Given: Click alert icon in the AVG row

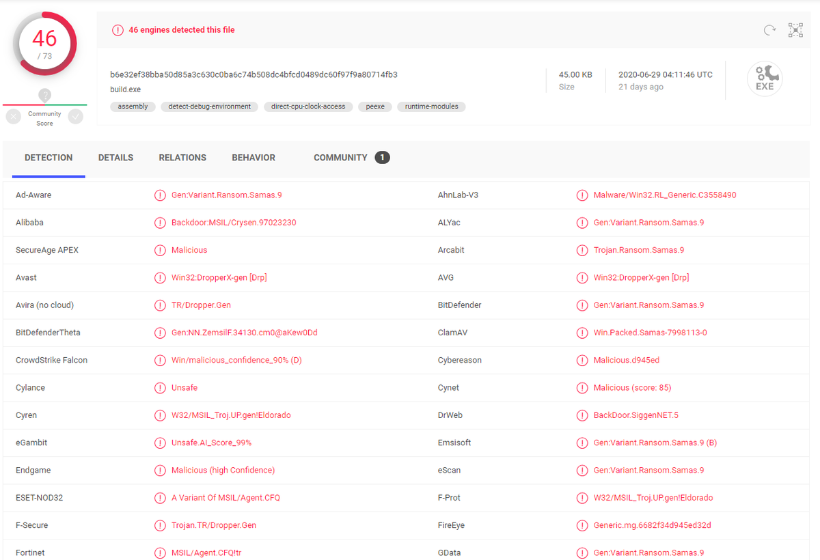Looking at the screenshot, I should pyautogui.click(x=582, y=278).
